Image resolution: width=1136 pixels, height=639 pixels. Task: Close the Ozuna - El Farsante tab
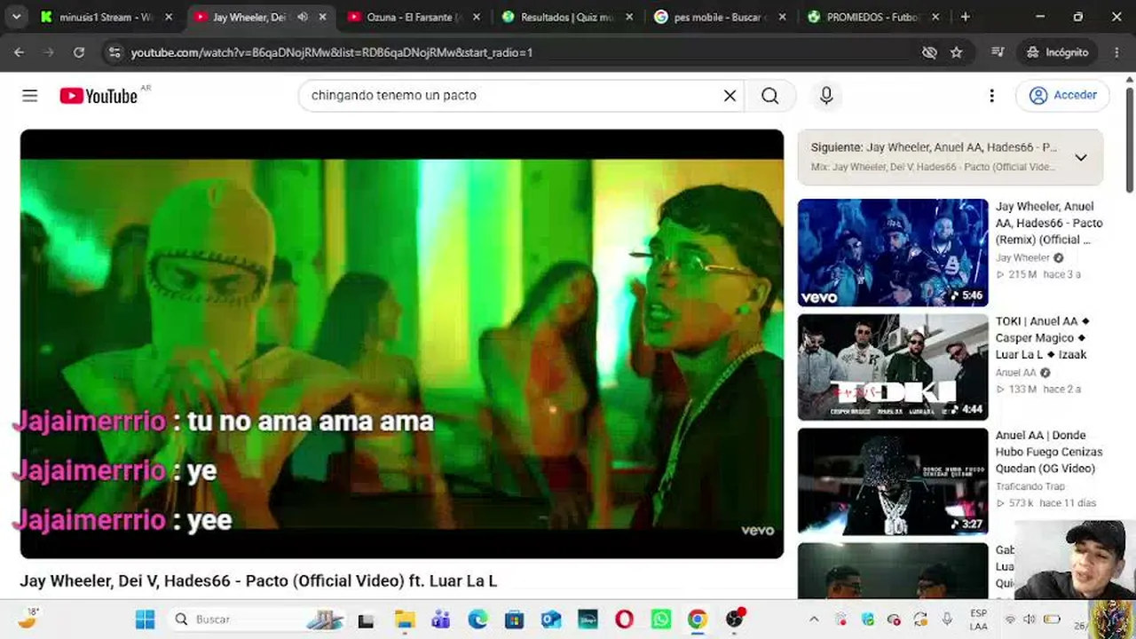477,17
